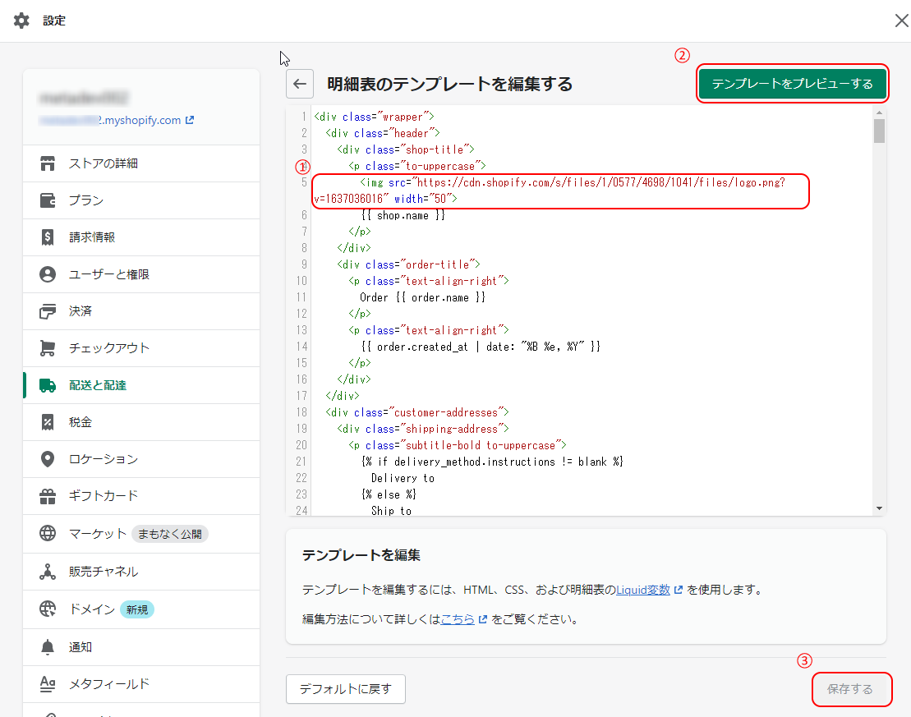The width and height of the screenshot is (911, 717).
Task: Click the notifications bell icon
Action: (48, 646)
